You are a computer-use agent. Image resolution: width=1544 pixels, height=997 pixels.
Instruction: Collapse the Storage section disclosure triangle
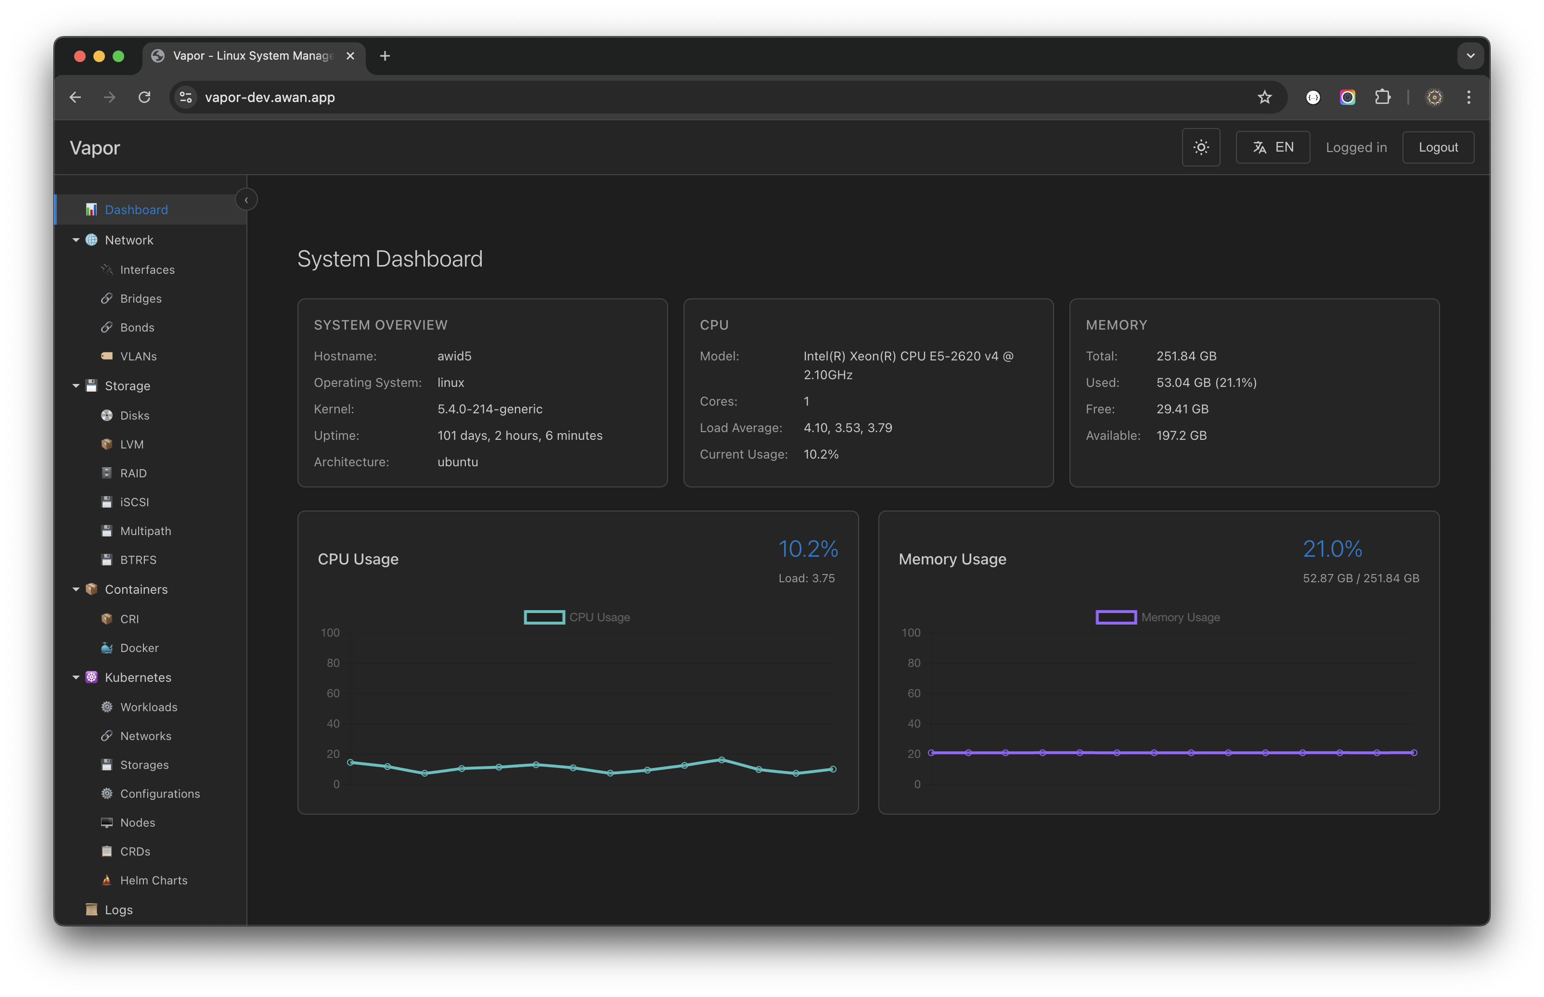click(x=76, y=386)
